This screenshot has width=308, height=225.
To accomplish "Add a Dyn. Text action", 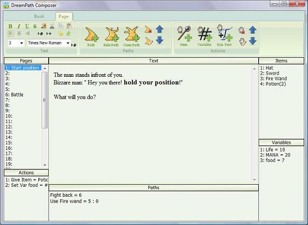I will [224, 36].
